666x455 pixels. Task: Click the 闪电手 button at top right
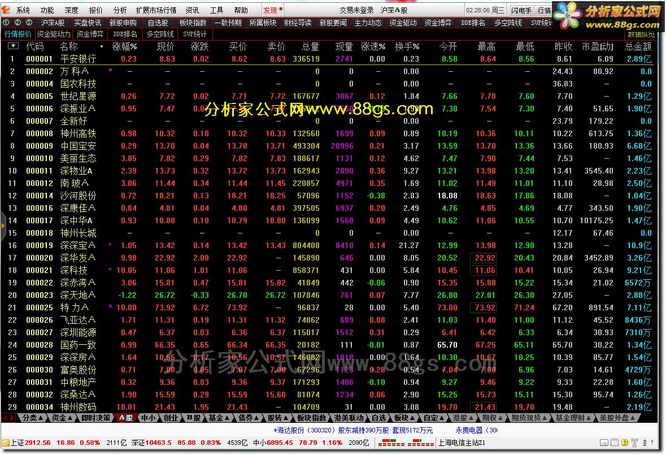[x=521, y=10]
